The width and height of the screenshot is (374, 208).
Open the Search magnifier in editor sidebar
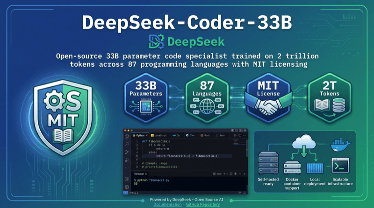127,144
